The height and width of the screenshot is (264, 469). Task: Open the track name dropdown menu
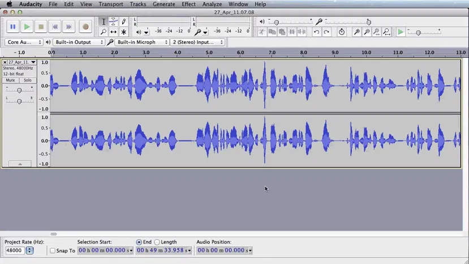(x=33, y=62)
